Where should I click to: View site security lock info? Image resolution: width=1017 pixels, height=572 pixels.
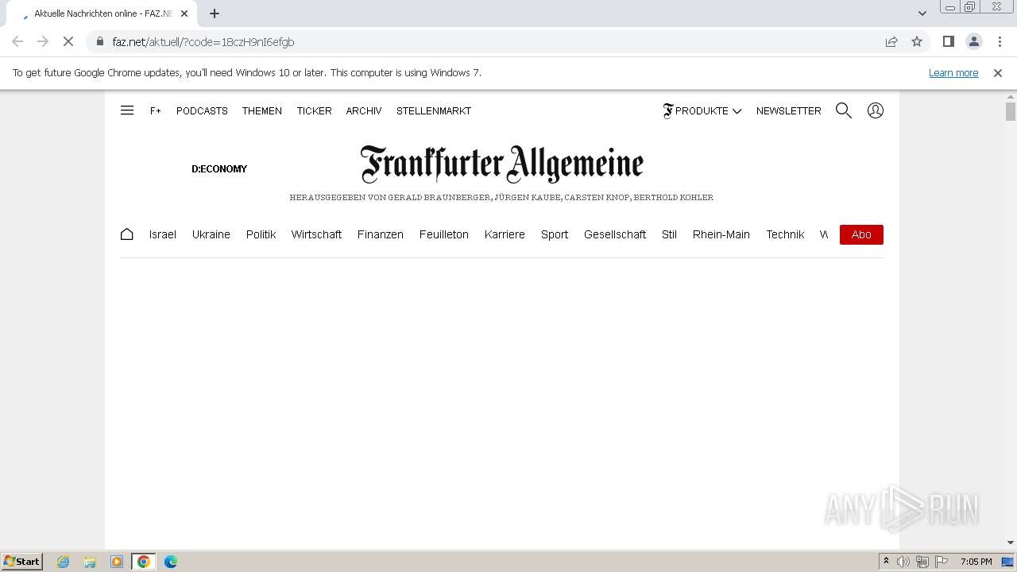[99, 41]
